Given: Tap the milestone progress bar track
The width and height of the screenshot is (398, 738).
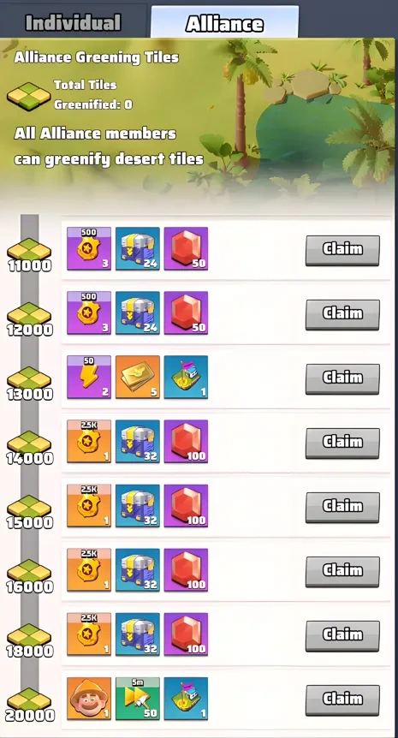Looking at the screenshot, I should click(x=29, y=466).
